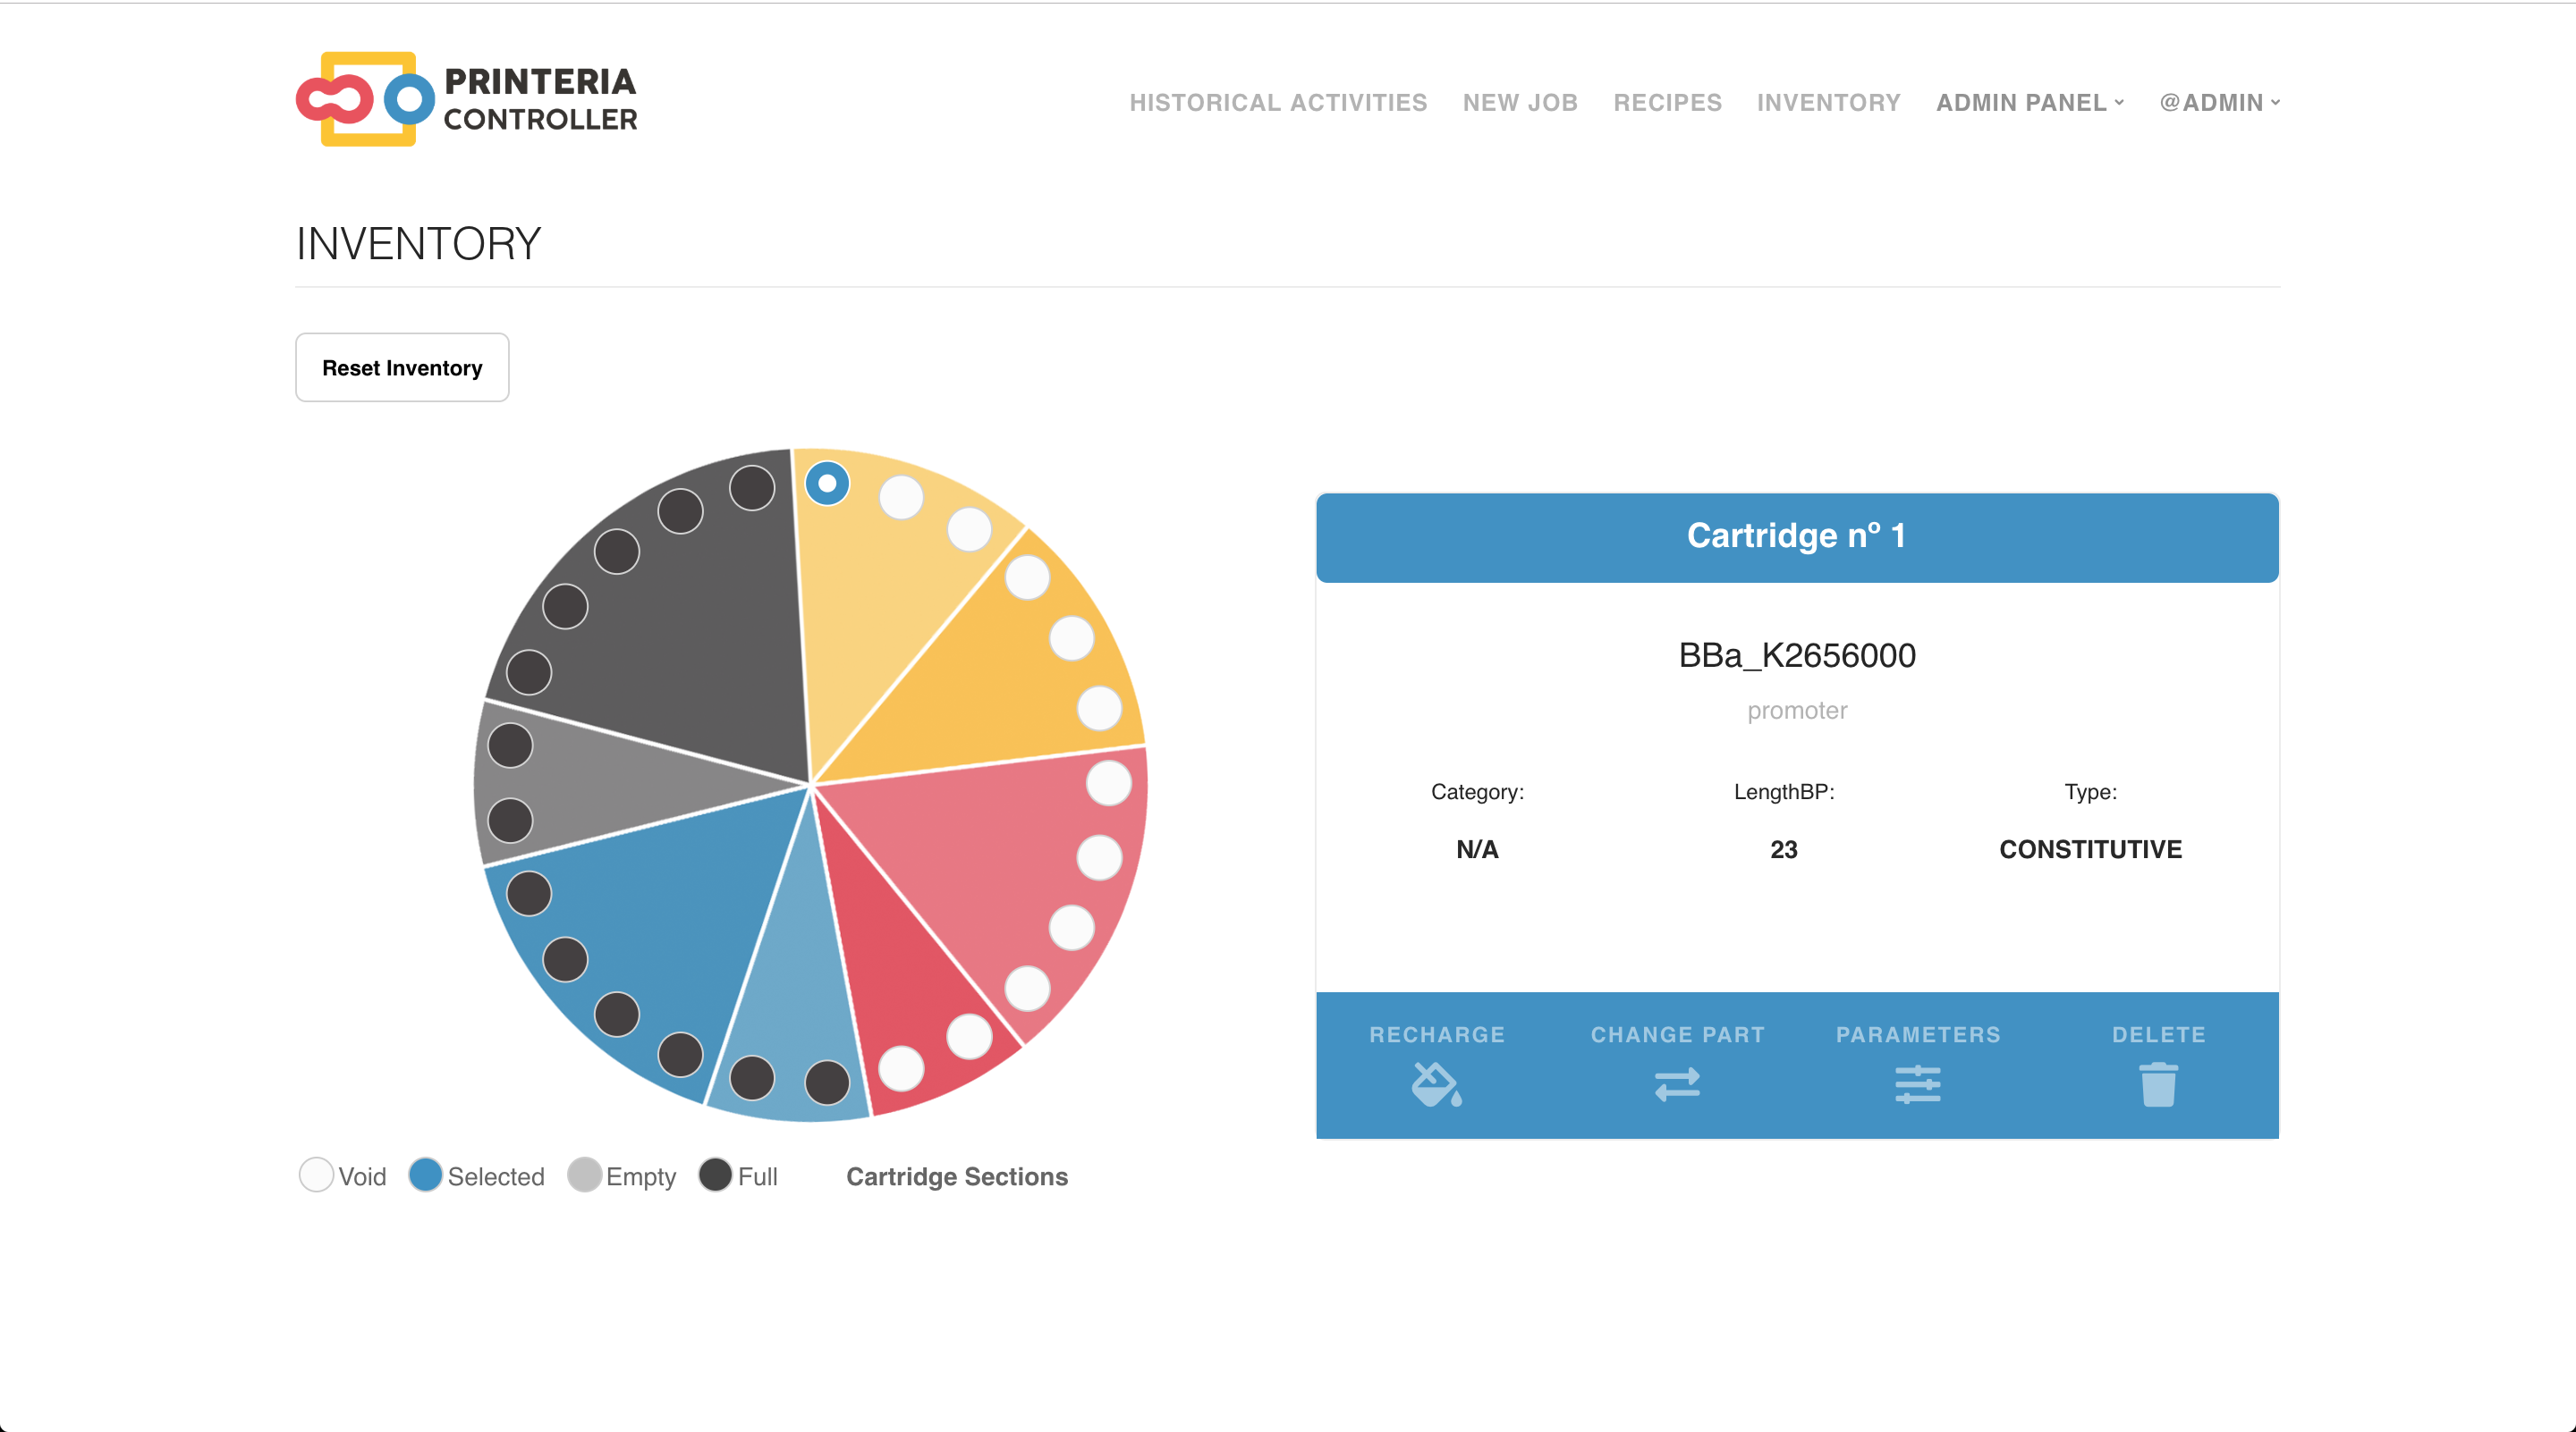This screenshot has height=1432, width=2576.
Task: Expand the Admin Panel dropdown
Action: (x=2021, y=102)
